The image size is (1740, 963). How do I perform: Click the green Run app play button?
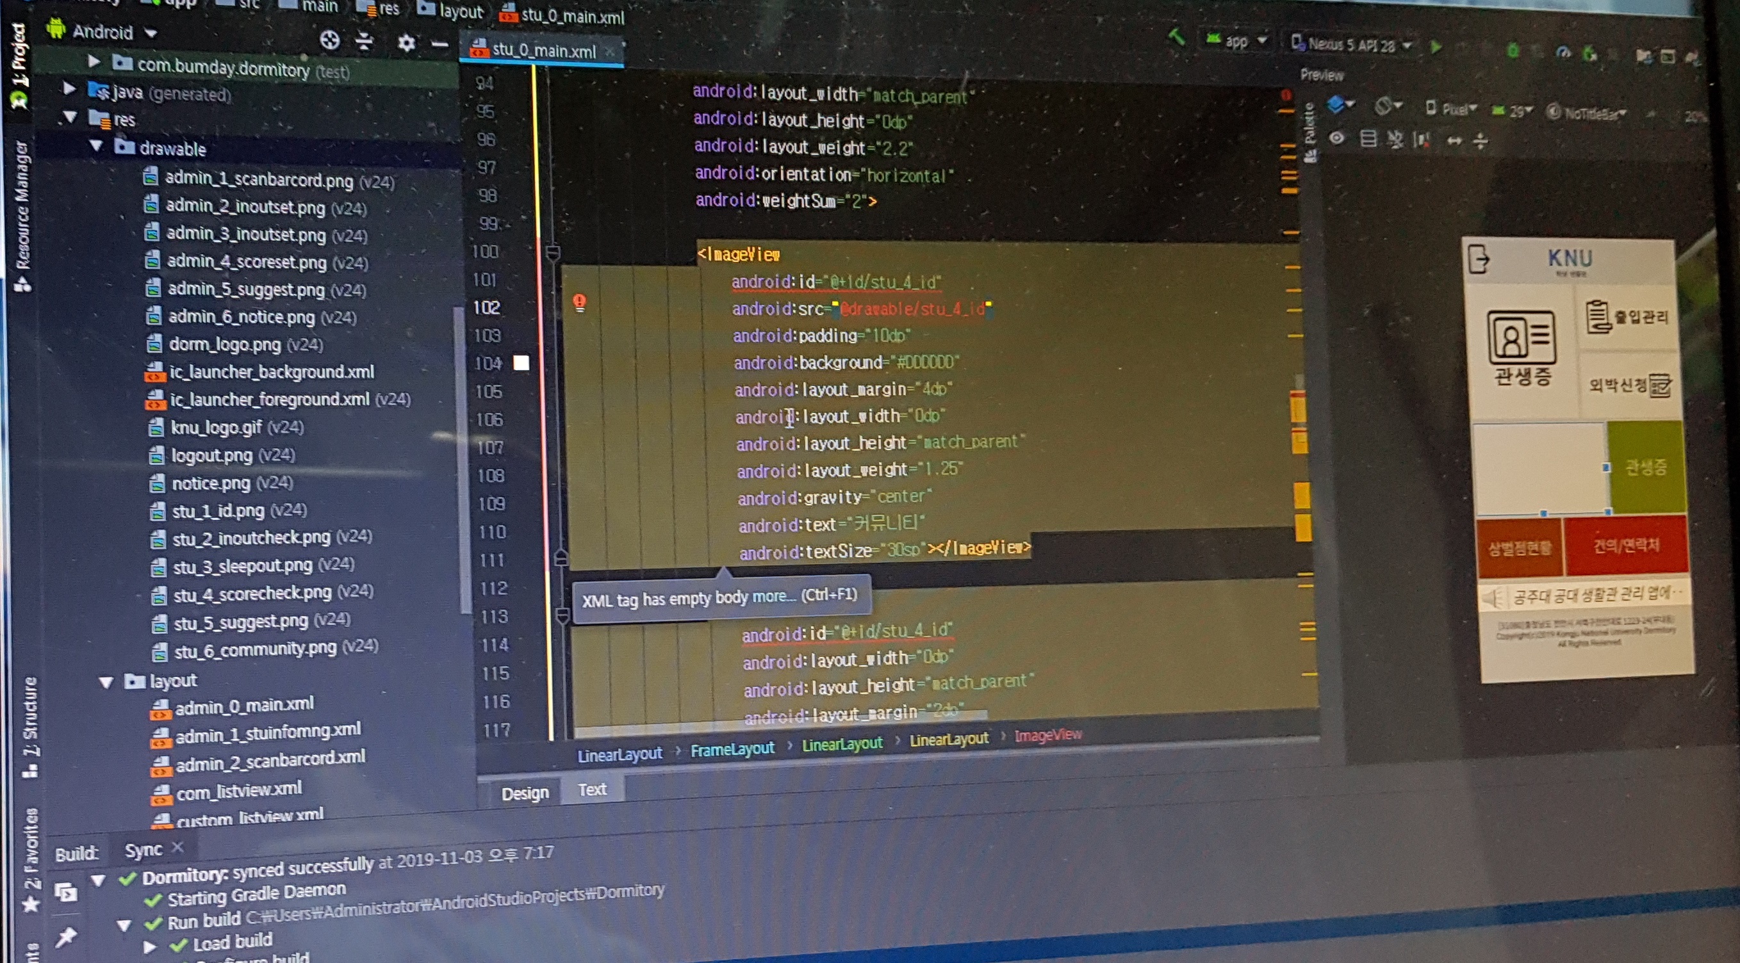1436,47
